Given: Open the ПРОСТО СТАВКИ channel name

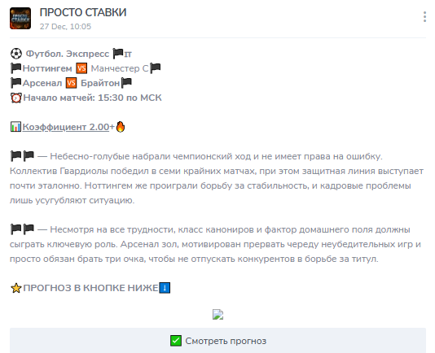Looking at the screenshot, I should pos(83,12).
